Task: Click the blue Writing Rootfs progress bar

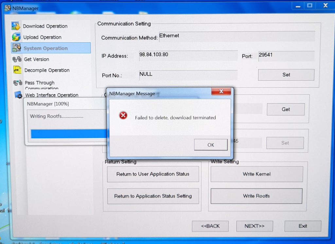Action: click(69, 134)
